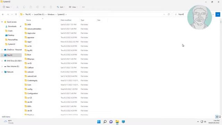Open Crack folder in Quick access
Image resolution: width=222 pixels, height=125 pixels.
(x=10, y=31)
